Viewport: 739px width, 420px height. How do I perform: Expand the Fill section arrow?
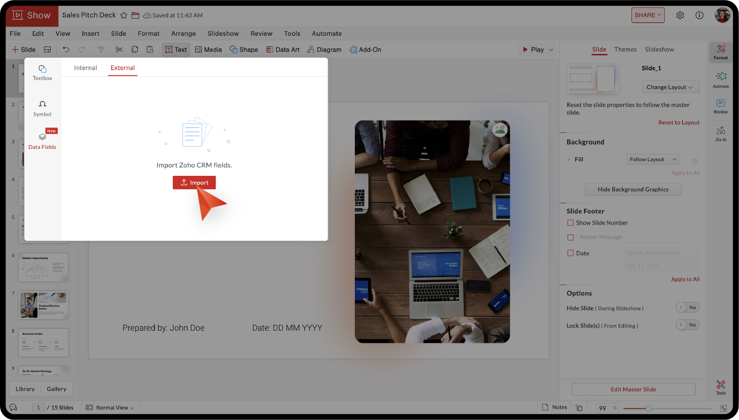click(569, 160)
